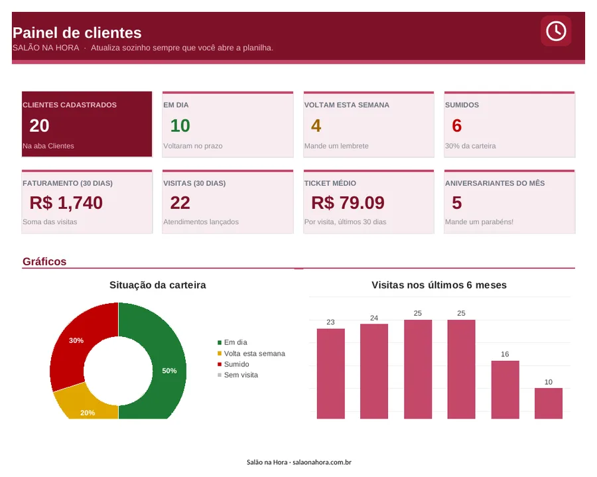The width and height of the screenshot is (597, 477).
Task: Click the 'Atendimentos lançados' caption
Action: 201,222
